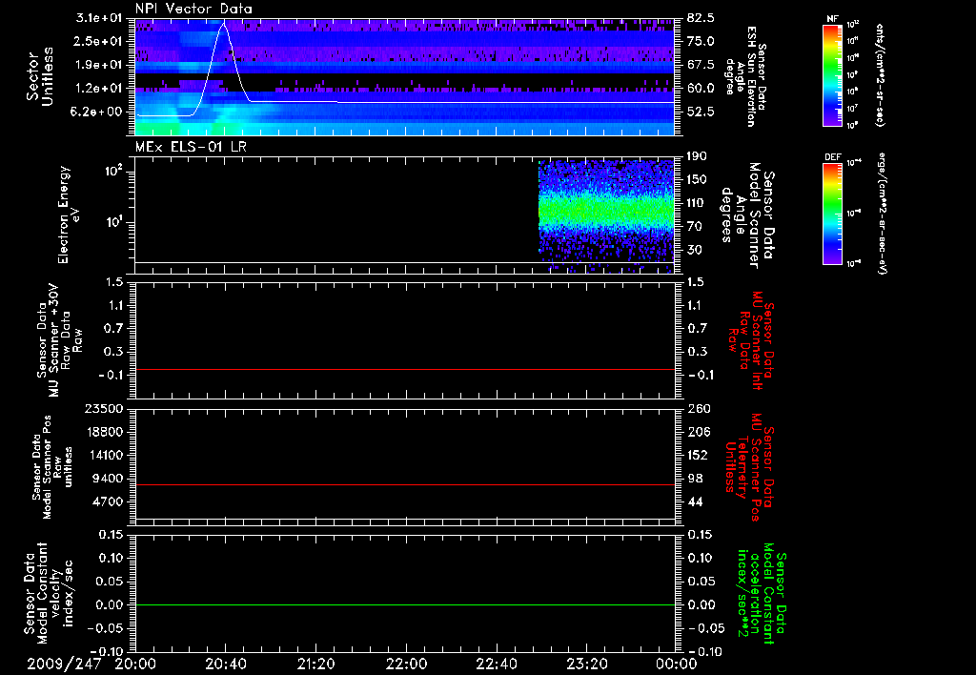Click the DEF color scale bar
This screenshot has height=675, width=976.
[833, 214]
